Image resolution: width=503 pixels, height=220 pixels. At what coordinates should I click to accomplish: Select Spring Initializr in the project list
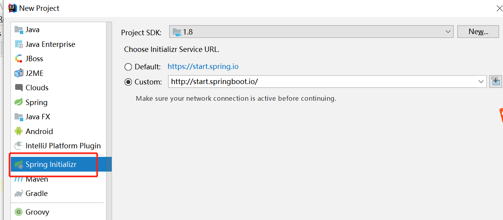(51, 165)
